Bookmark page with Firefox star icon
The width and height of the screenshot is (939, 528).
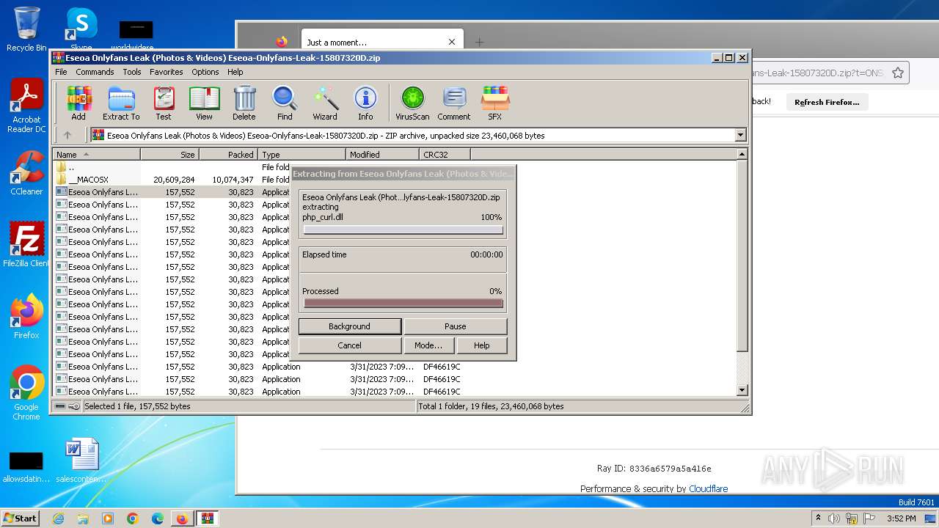click(897, 73)
